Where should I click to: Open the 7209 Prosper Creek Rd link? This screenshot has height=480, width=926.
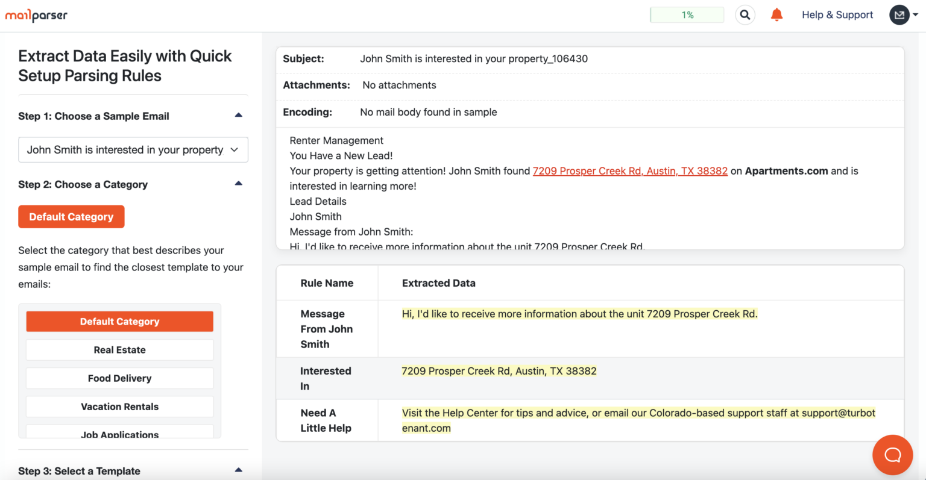click(x=630, y=171)
